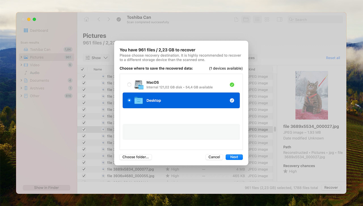Viewport: 363px width, 206px height.
Task: Uncheck file 3889x5834_000077.jpg checkbox
Action: 84,169
